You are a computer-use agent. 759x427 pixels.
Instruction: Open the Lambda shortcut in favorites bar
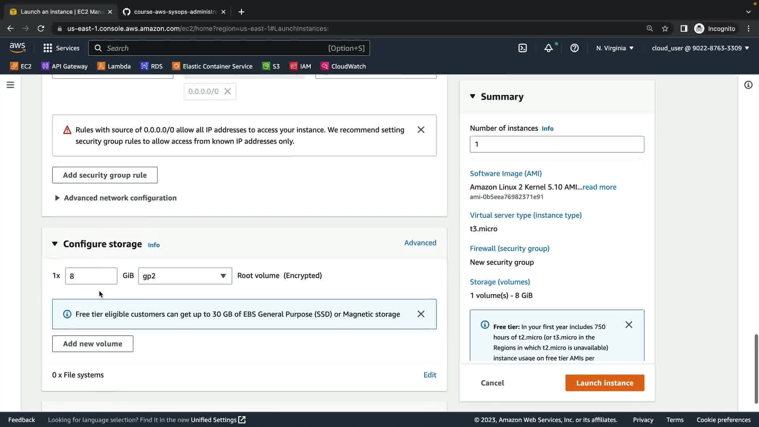(x=114, y=66)
